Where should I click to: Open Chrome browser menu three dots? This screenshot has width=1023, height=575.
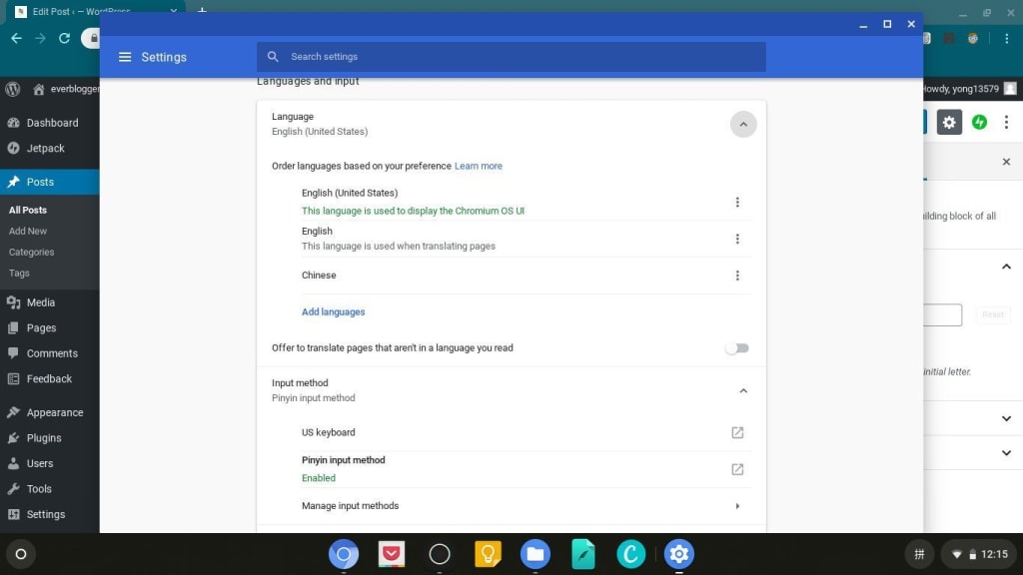pyautogui.click(x=1007, y=39)
